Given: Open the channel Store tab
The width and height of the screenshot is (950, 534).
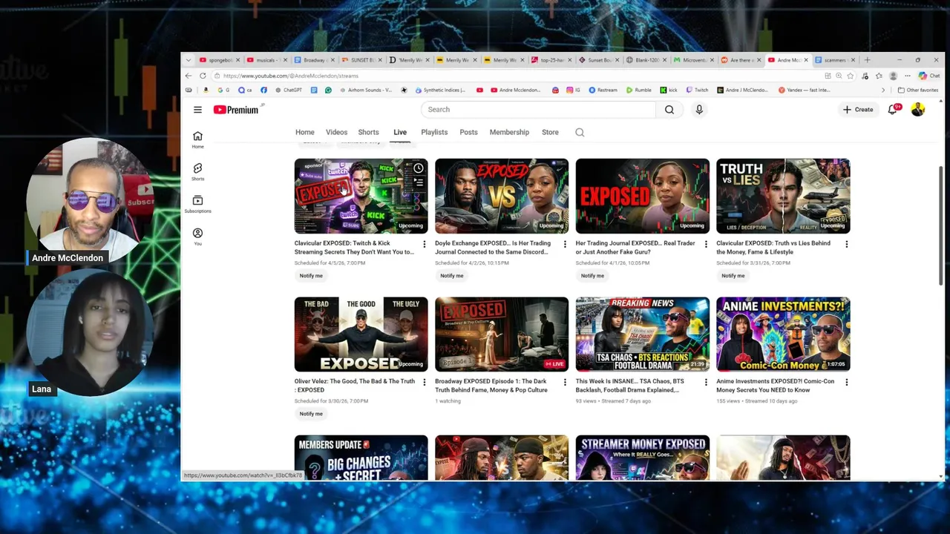Looking at the screenshot, I should pyautogui.click(x=550, y=132).
